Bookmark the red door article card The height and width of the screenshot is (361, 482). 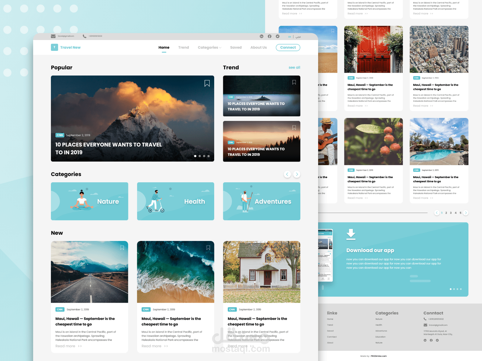[398, 31]
